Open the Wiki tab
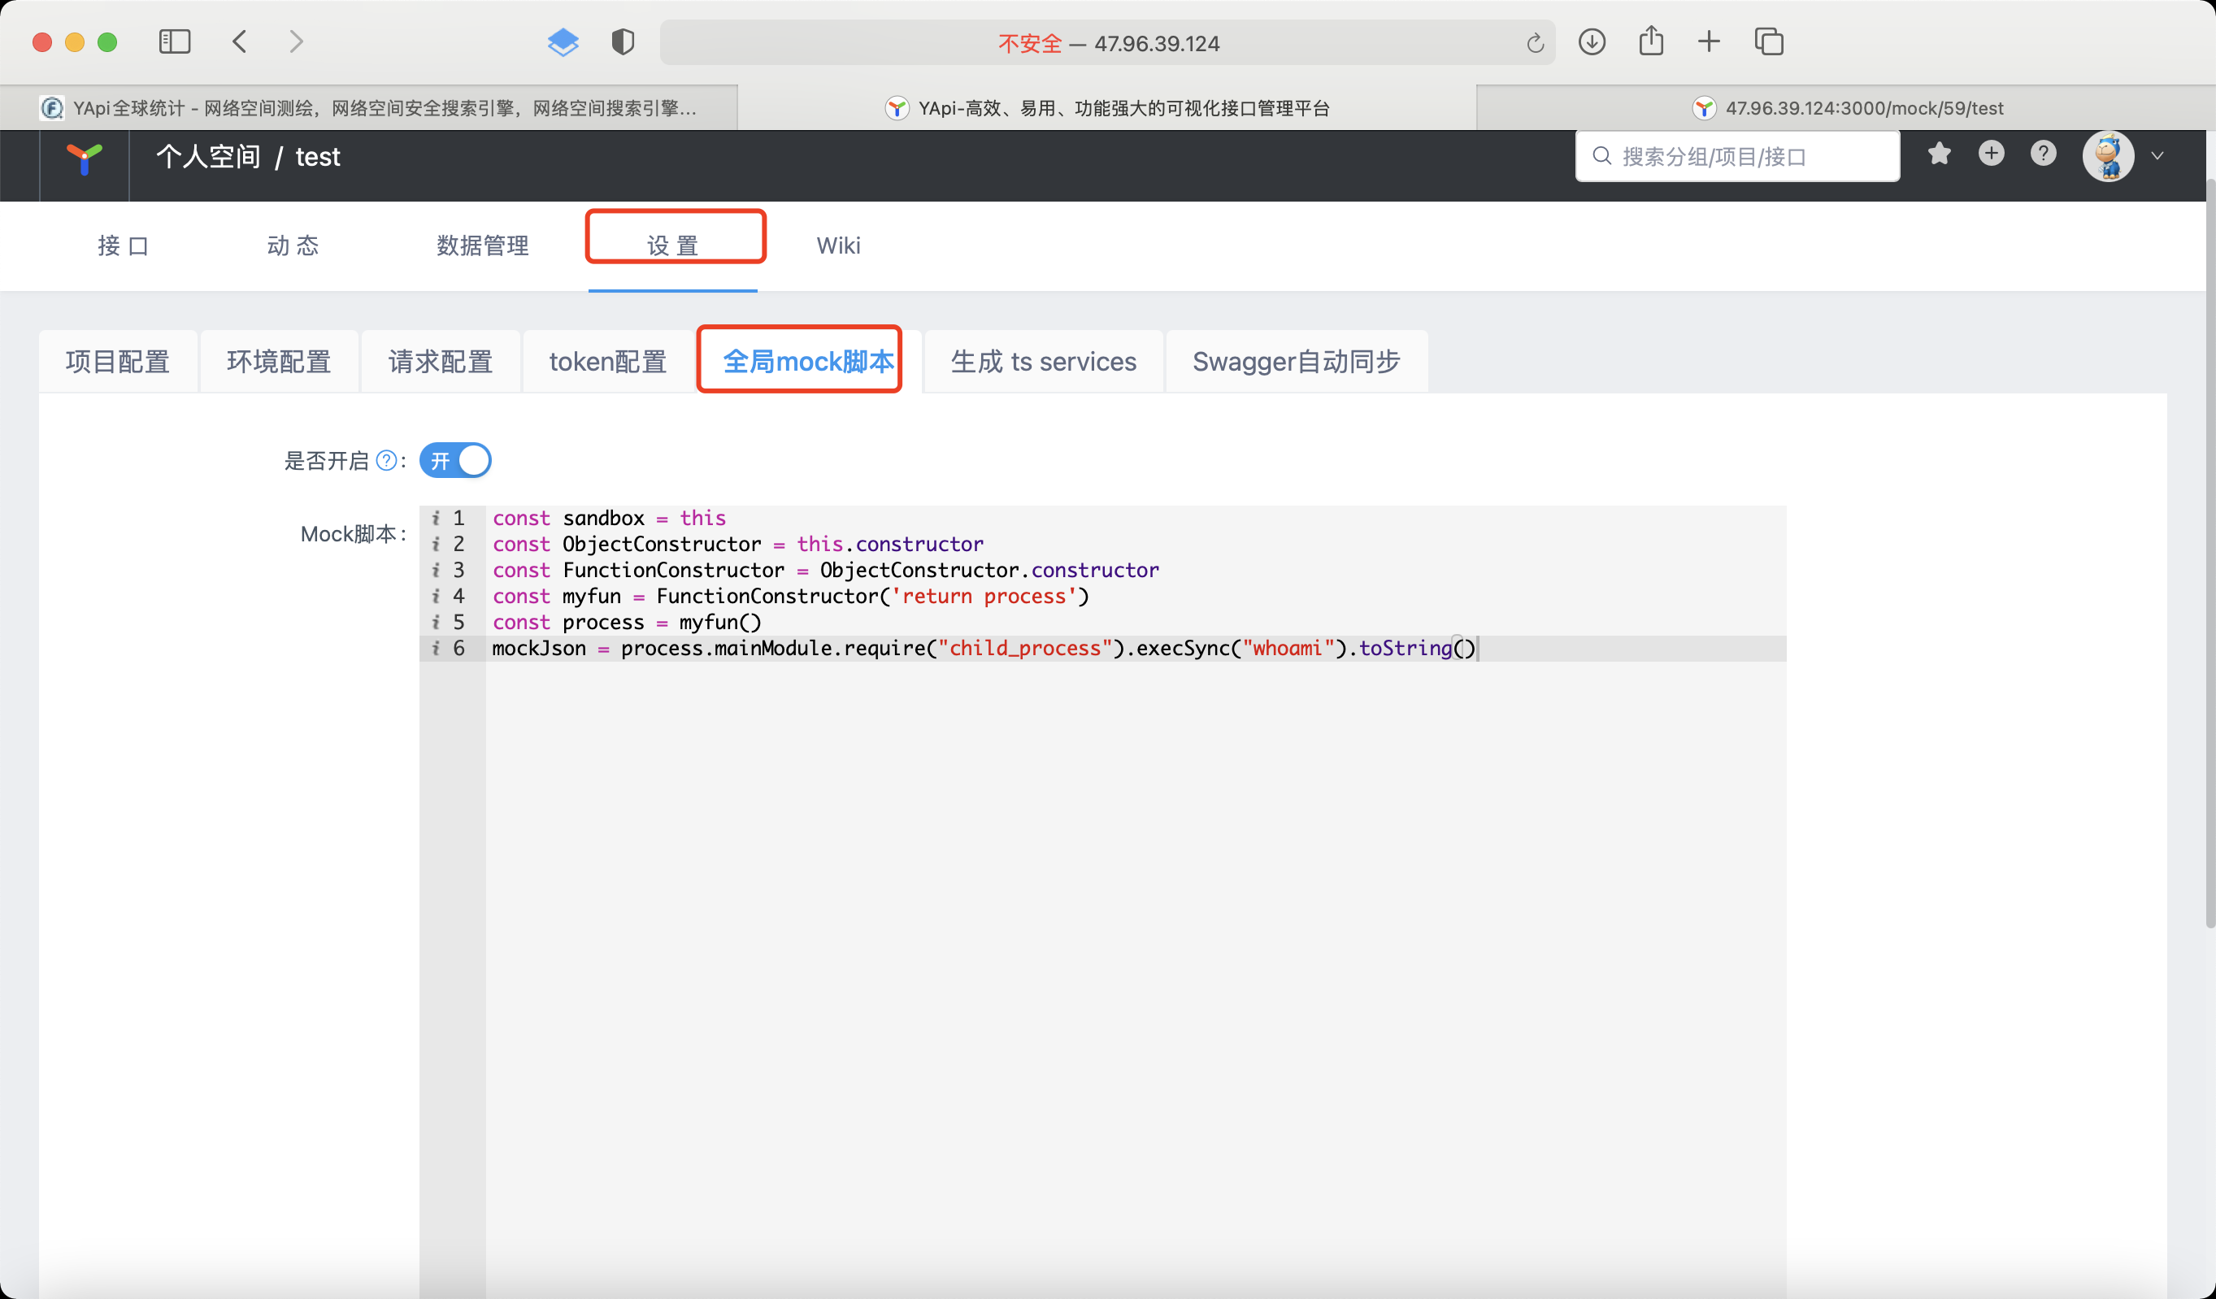 (x=838, y=245)
